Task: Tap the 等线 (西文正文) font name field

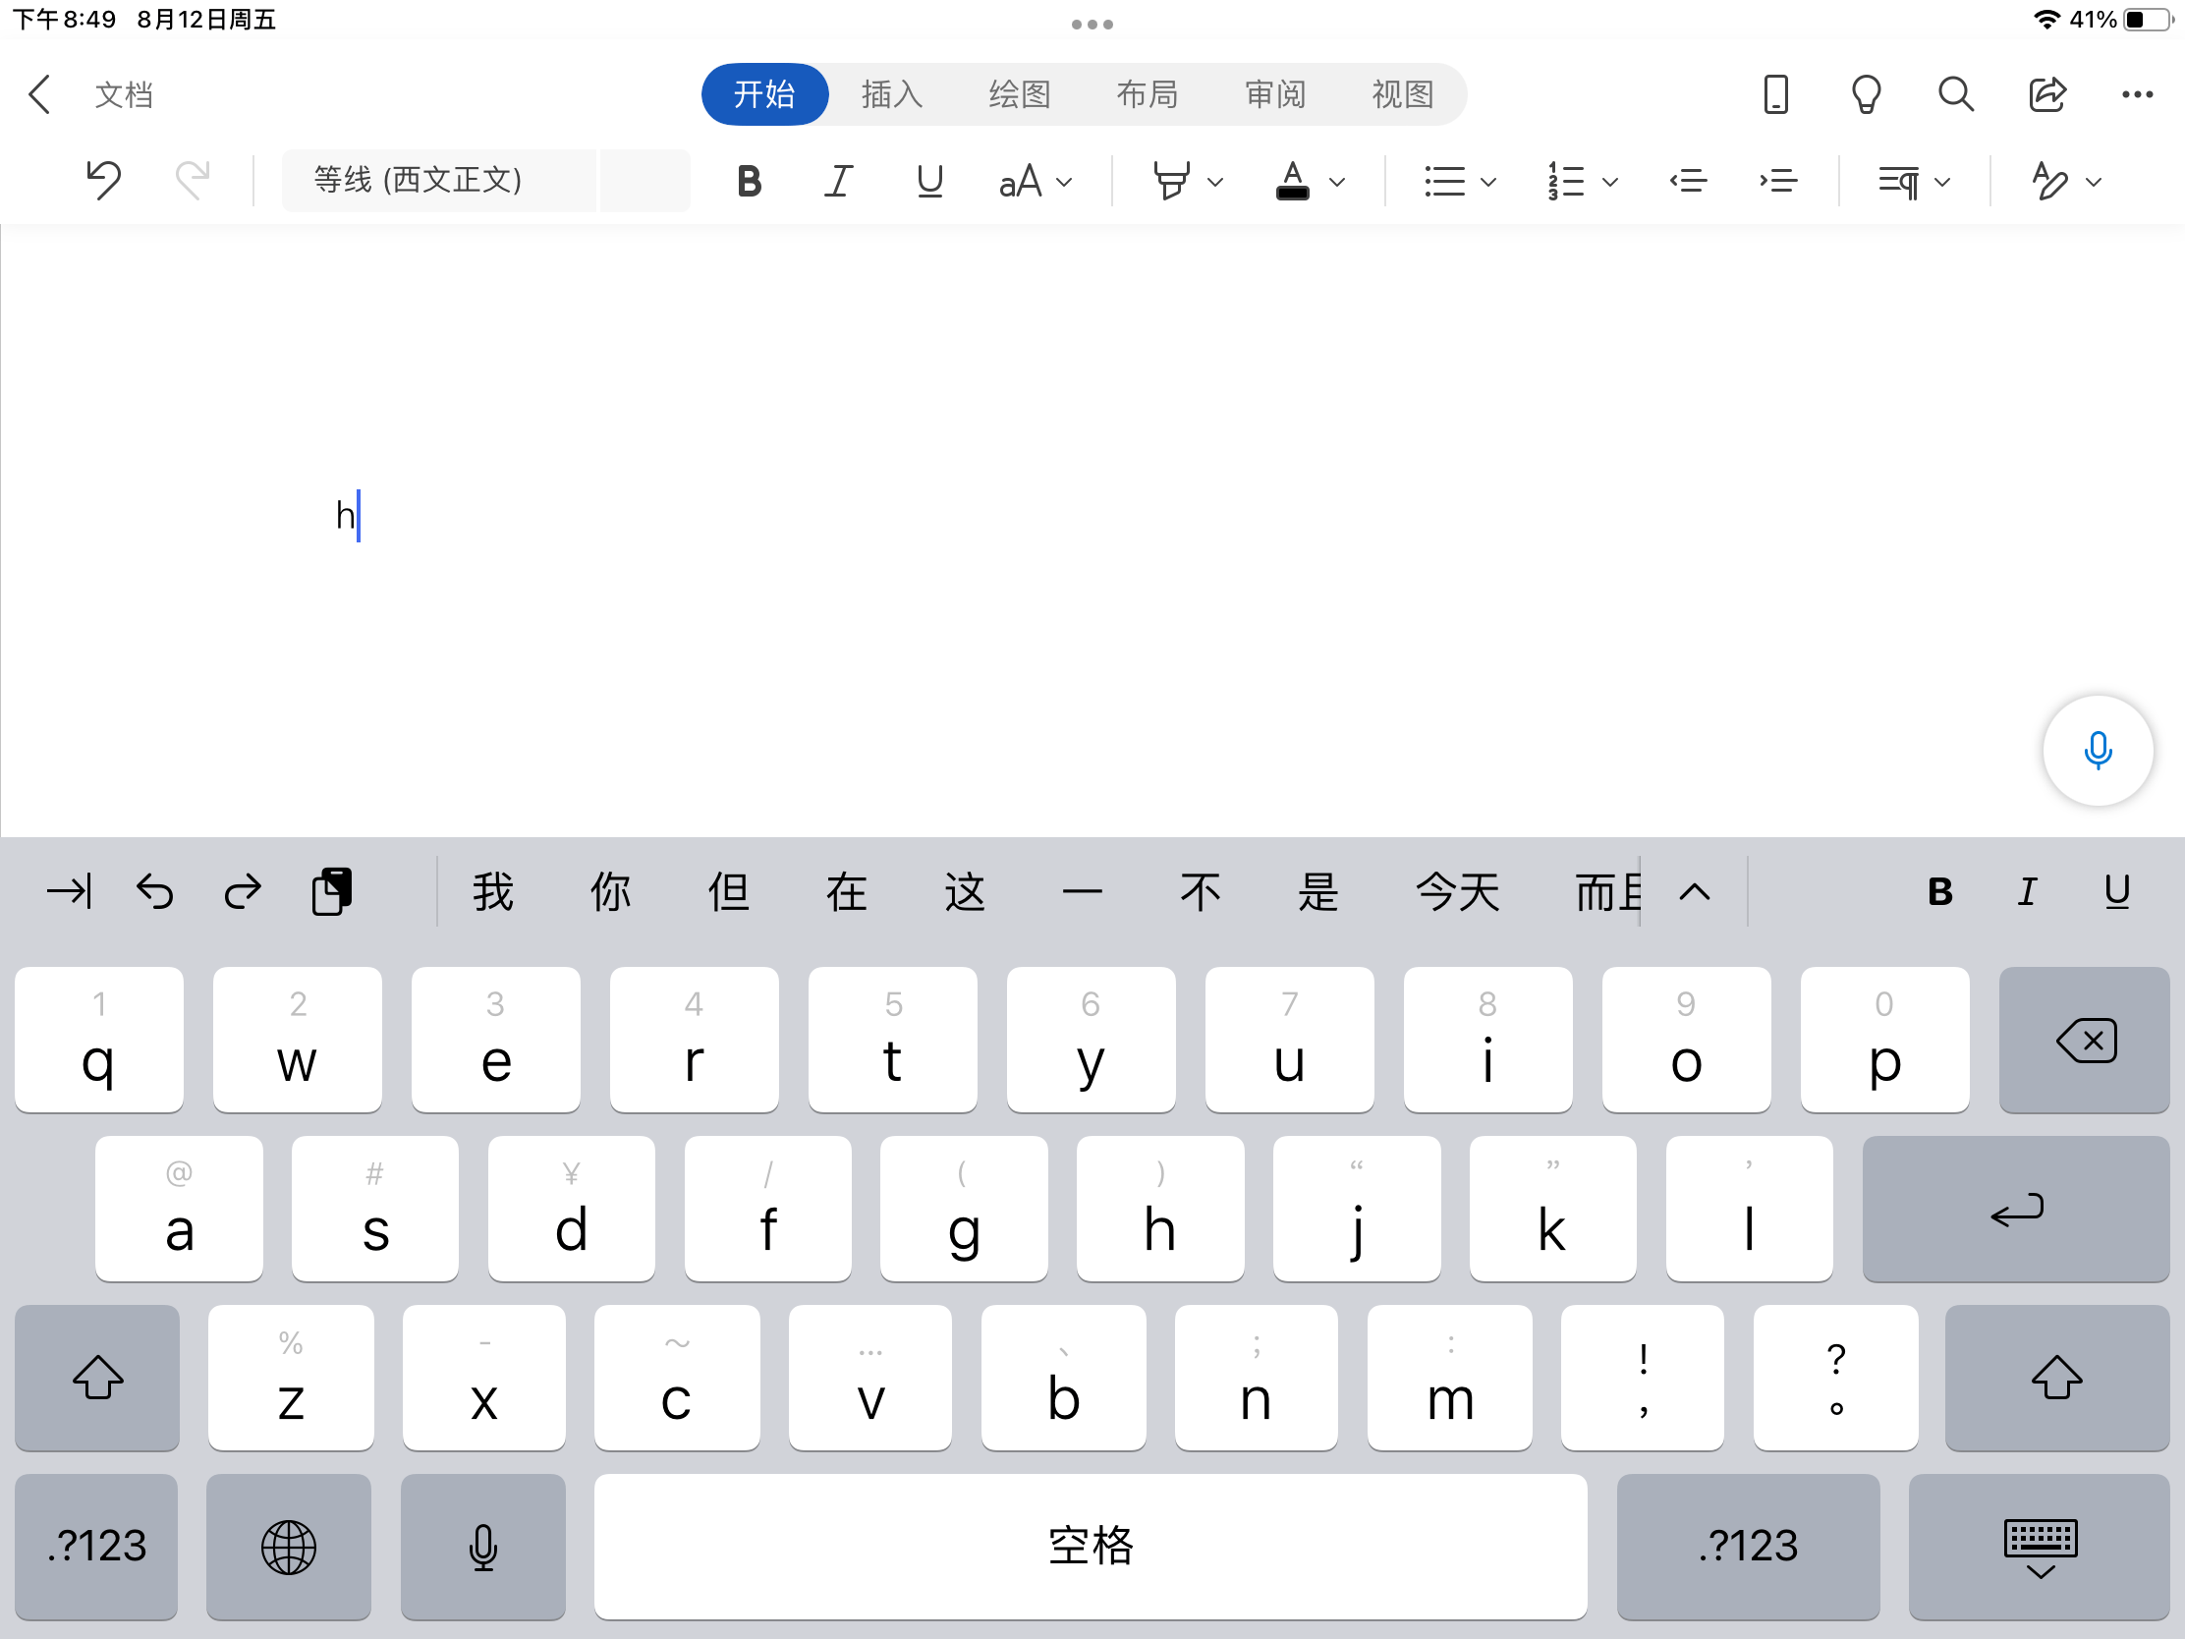Action: (438, 181)
